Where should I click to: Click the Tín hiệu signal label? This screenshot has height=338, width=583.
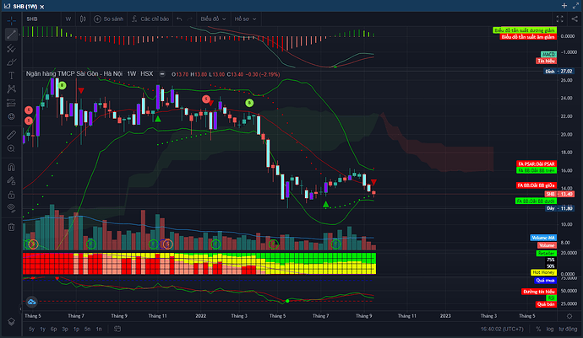coord(546,61)
